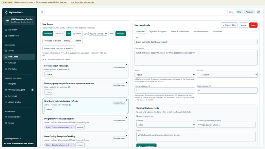
Task: Click the Assets document icon
Action: pyautogui.click(x=6, y=51)
